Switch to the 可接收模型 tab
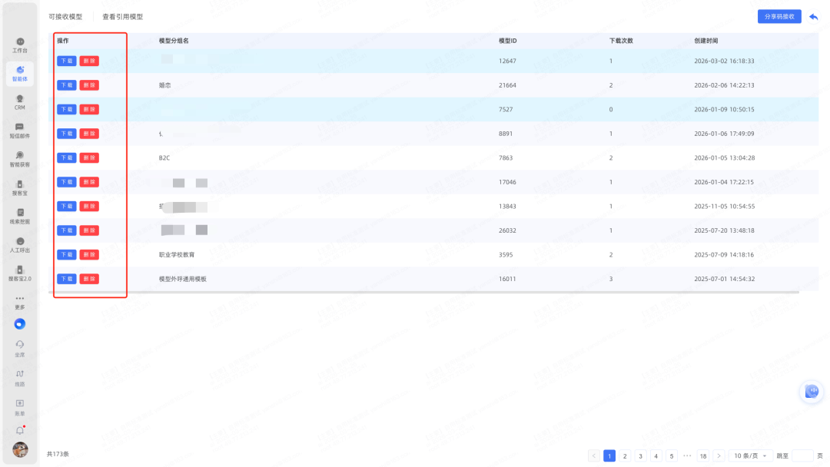The height and width of the screenshot is (467, 830). 65,16
